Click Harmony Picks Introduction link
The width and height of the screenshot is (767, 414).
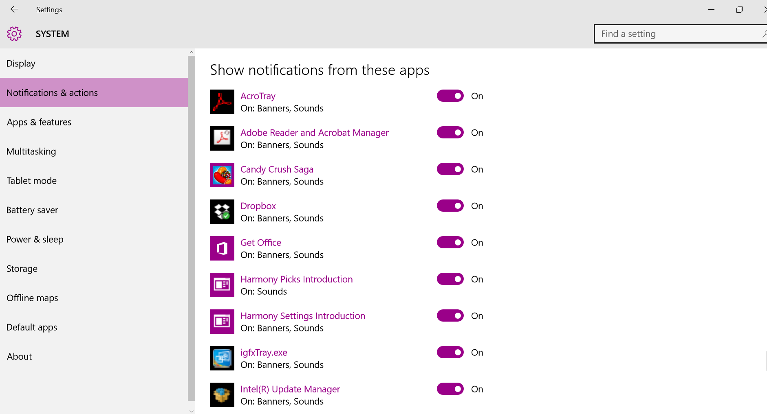coord(297,279)
